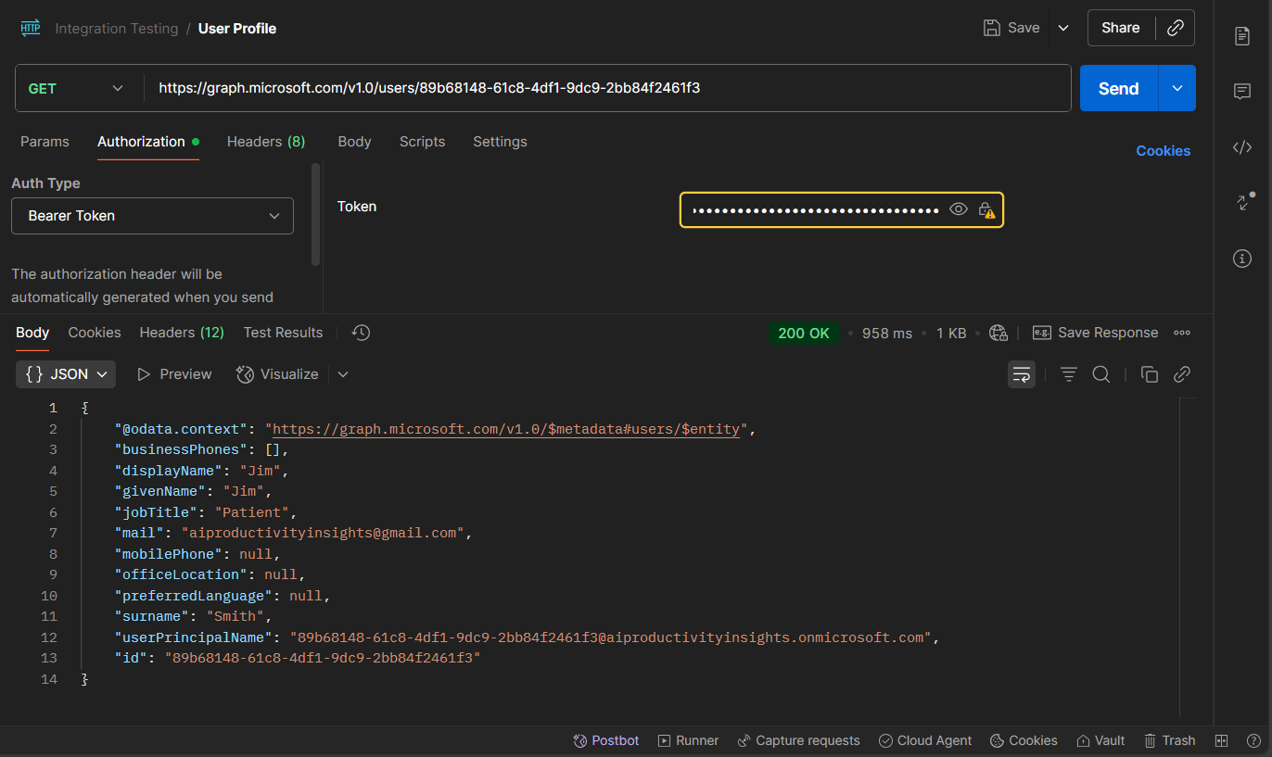Expand the Bearer Token auth type dropdown

point(152,216)
